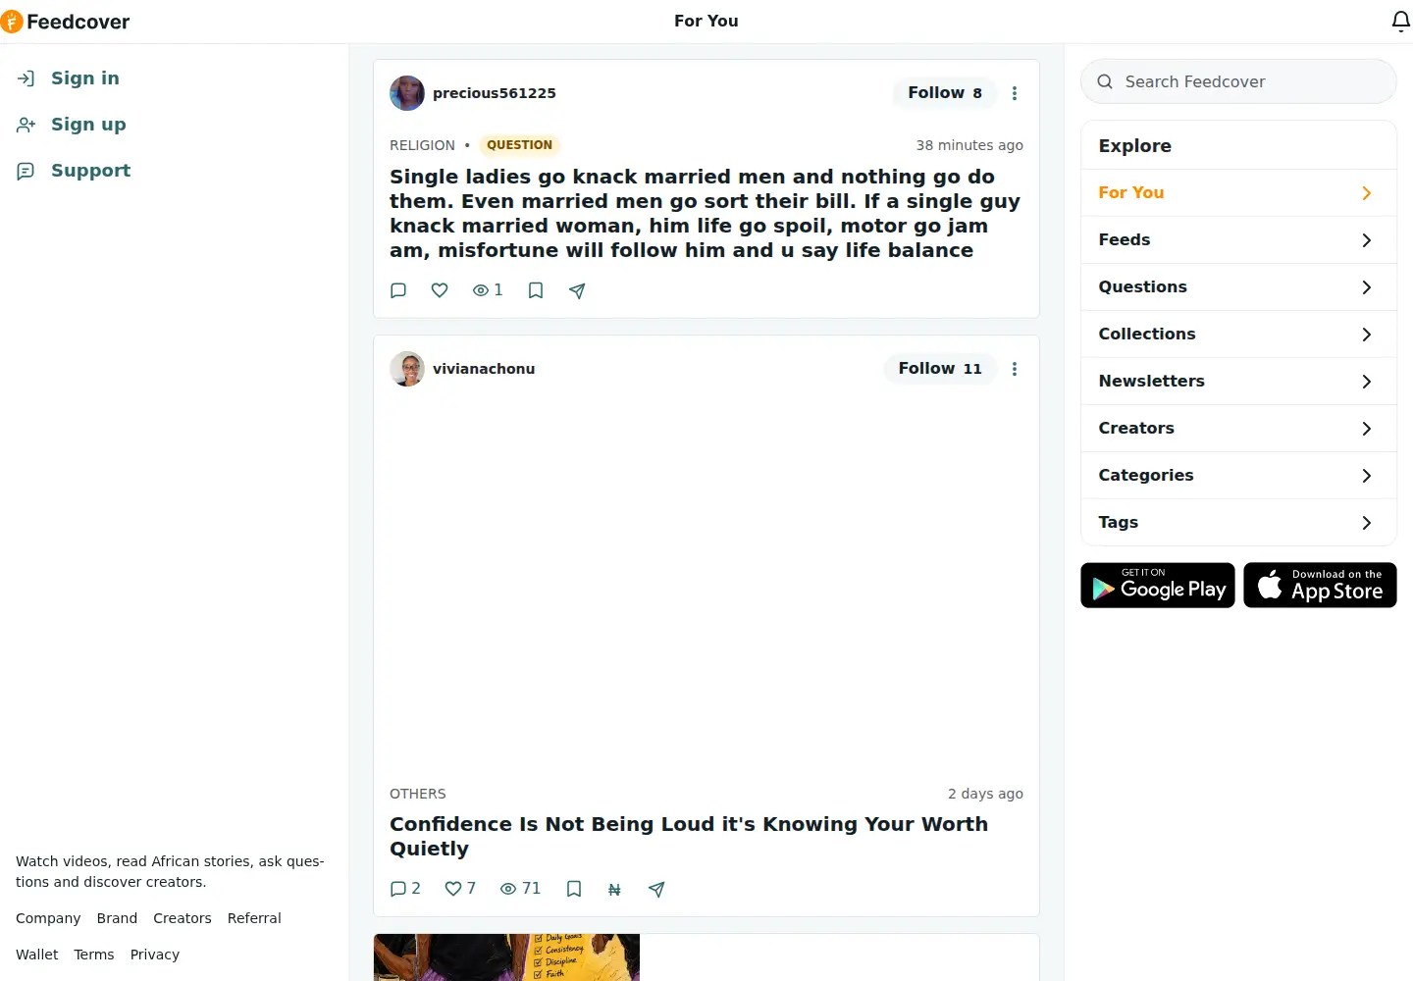Focus the Search Feedcover field
Image resolution: width=1413 pixels, height=981 pixels.
point(1238,81)
